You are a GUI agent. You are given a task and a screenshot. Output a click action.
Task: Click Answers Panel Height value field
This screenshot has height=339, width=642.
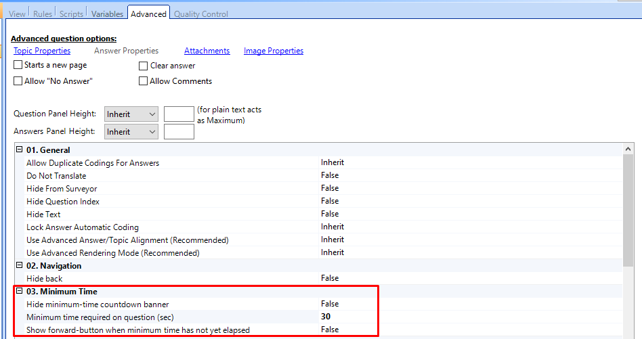tap(179, 132)
